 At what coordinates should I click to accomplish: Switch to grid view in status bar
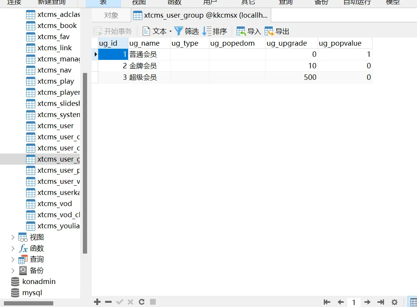coord(413,302)
